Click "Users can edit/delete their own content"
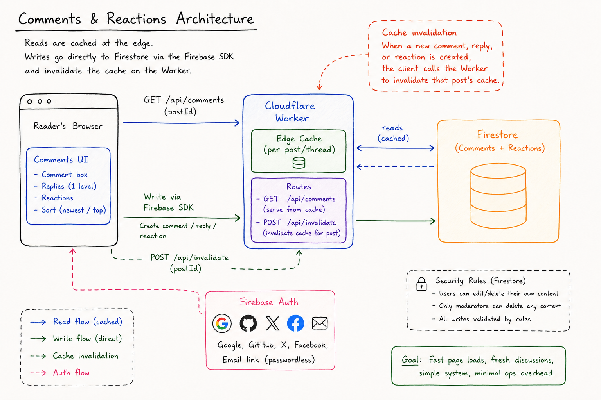The image size is (601, 400). tap(498, 293)
